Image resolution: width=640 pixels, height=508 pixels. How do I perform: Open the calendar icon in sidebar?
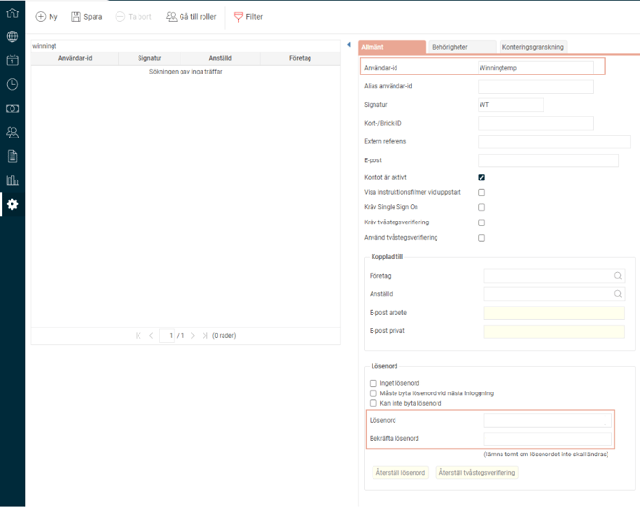click(12, 60)
